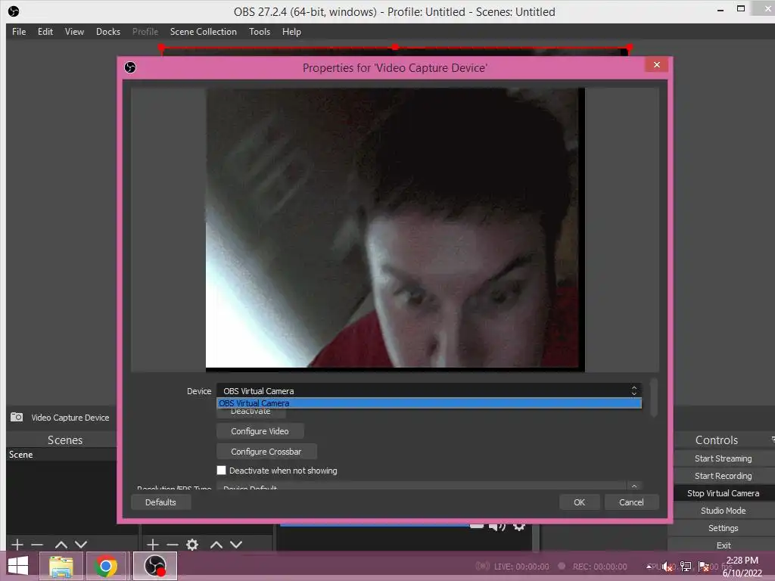The height and width of the screenshot is (581, 775).
Task: Remove the selected scene with the minus icon
Action: pyautogui.click(x=37, y=545)
